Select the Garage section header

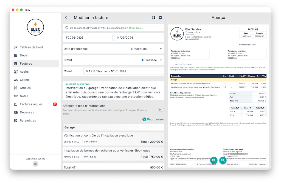(113, 127)
